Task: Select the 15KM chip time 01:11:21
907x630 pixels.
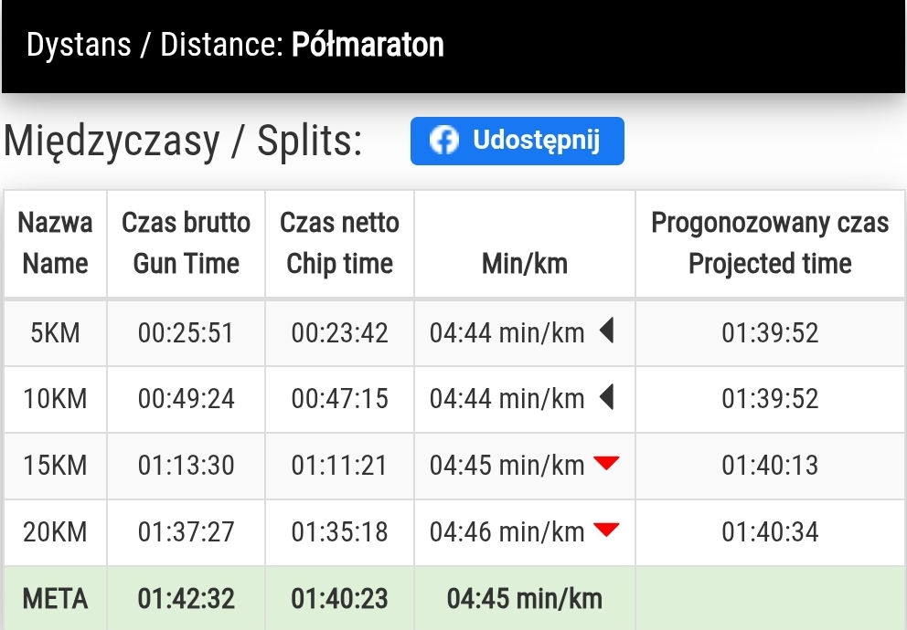Action: pyautogui.click(x=339, y=466)
